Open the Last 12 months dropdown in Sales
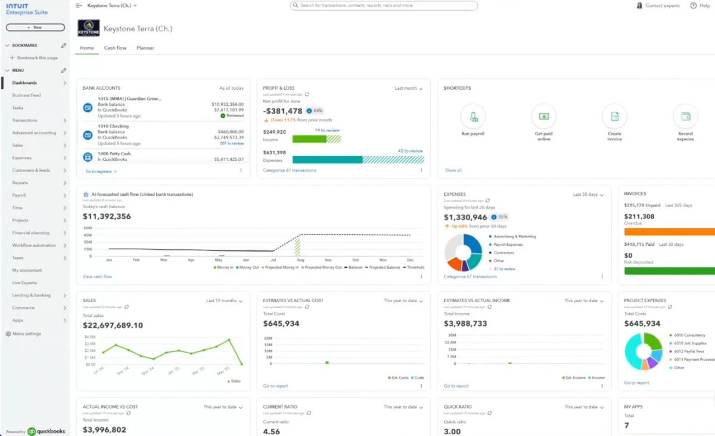The image size is (715, 436). [x=224, y=301]
